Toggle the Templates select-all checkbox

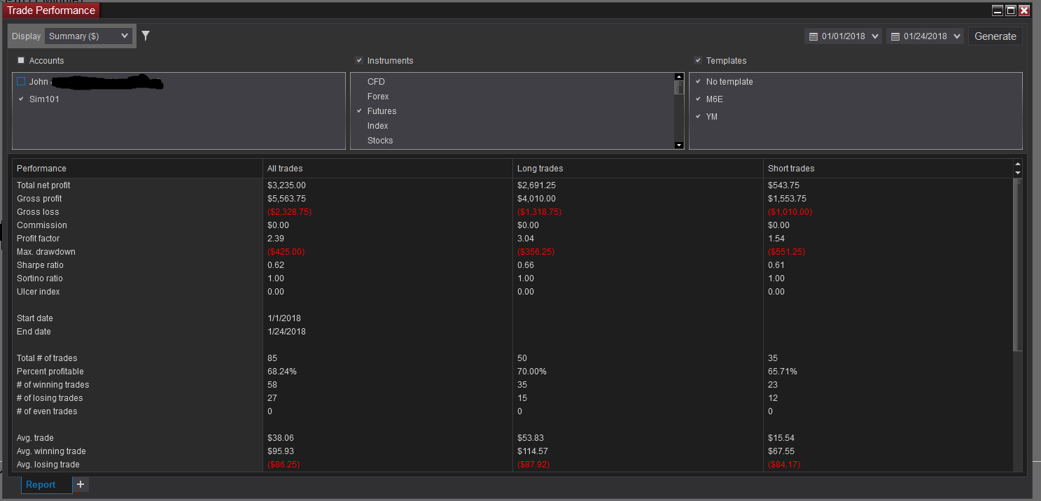pyautogui.click(x=698, y=60)
